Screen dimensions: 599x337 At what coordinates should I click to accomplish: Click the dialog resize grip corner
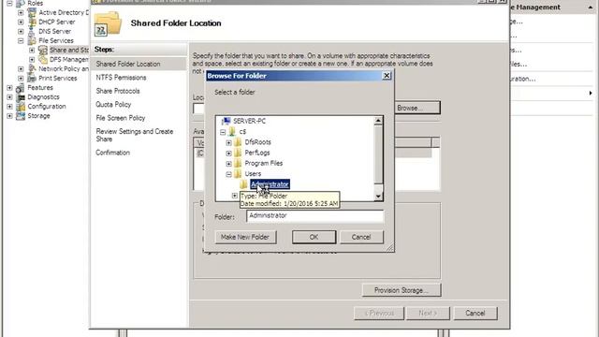389,248
